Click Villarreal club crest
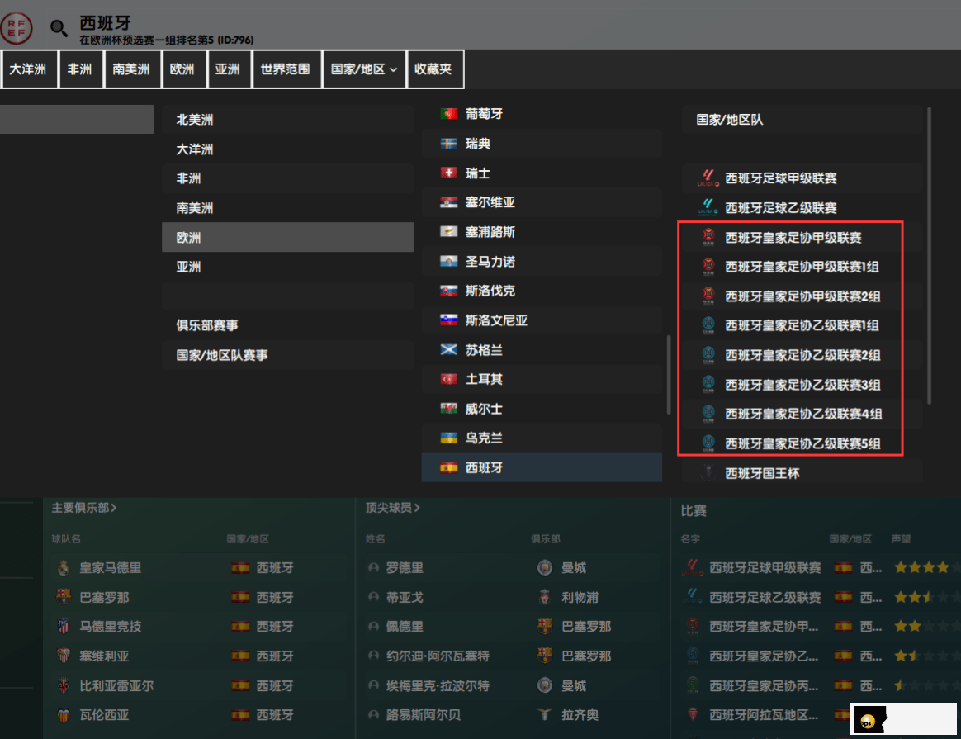Screen dimensions: 961x739 point(63,685)
